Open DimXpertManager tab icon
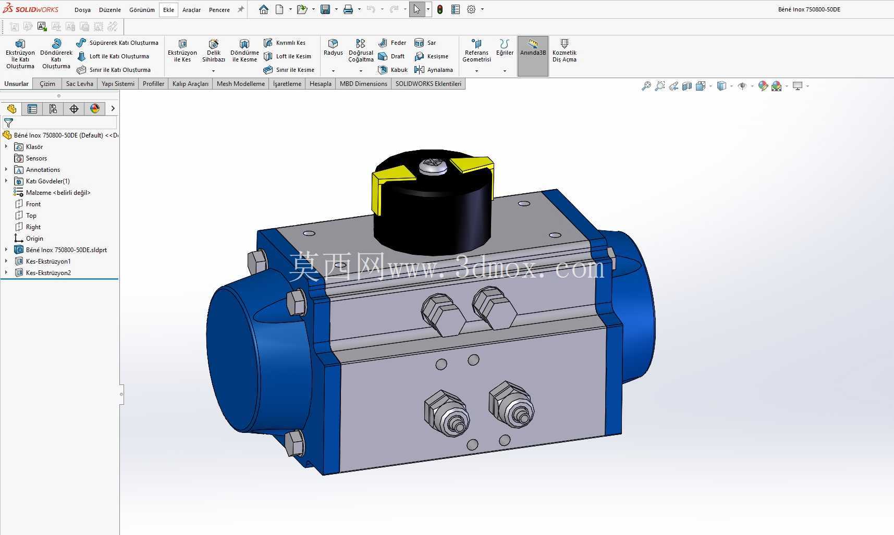The height and width of the screenshot is (535, 894). click(74, 108)
